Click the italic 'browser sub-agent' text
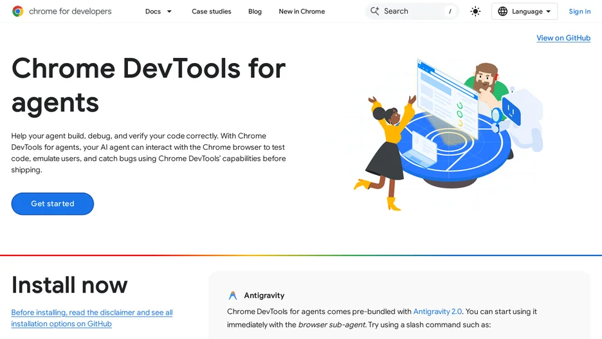Image resolution: width=602 pixels, height=339 pixels. (332, 325)
